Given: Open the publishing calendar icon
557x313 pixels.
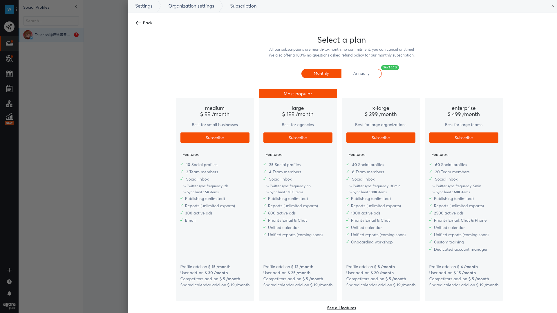Looking at the screenshot, I should click(9, 74).
